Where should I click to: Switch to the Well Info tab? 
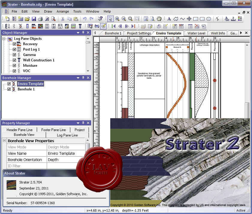point(218,33)
